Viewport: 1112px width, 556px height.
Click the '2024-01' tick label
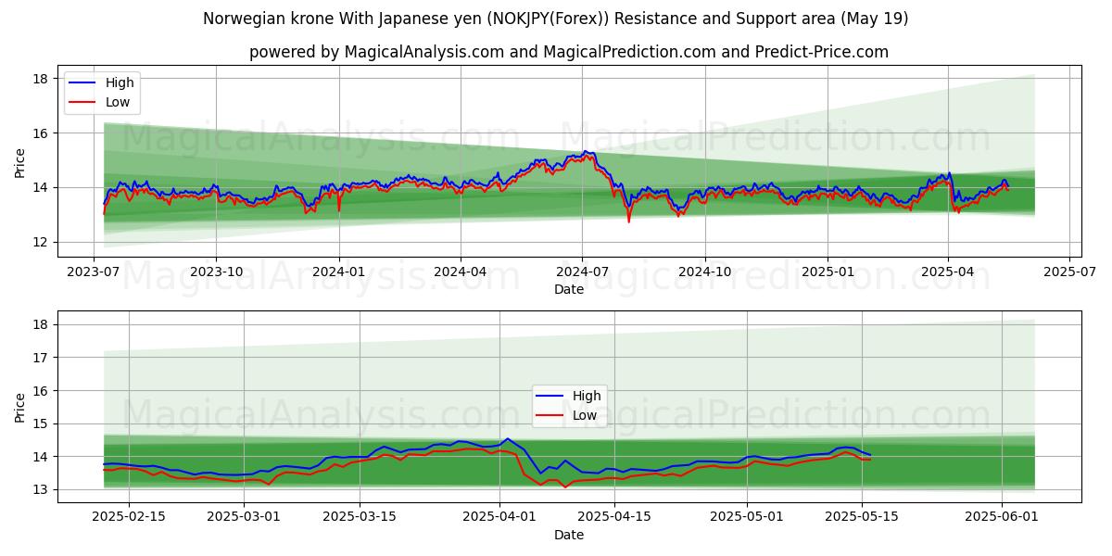pos(338,272)
